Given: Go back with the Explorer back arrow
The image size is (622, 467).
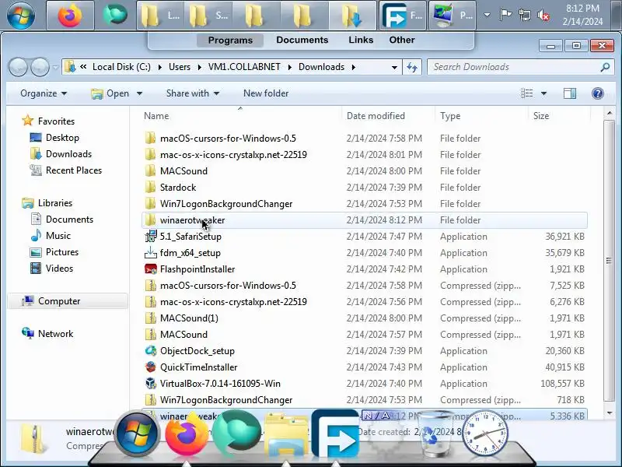Looking at the screenshot, I should click(x=18, y=67).
